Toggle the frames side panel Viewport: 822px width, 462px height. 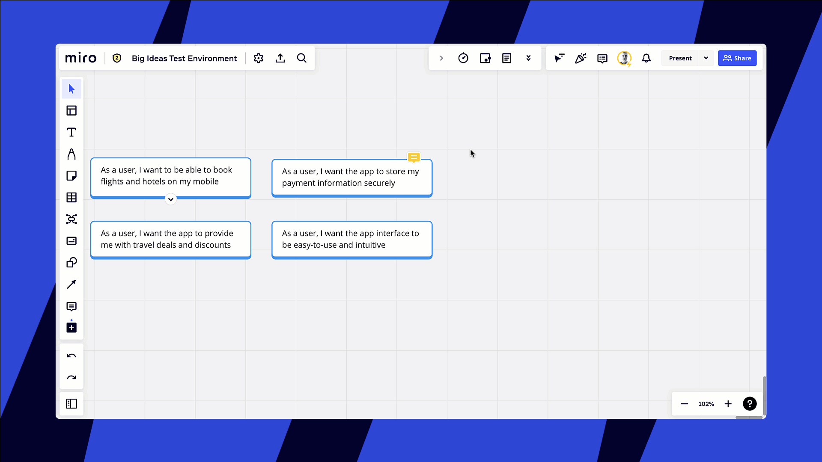tap(71, 404)
